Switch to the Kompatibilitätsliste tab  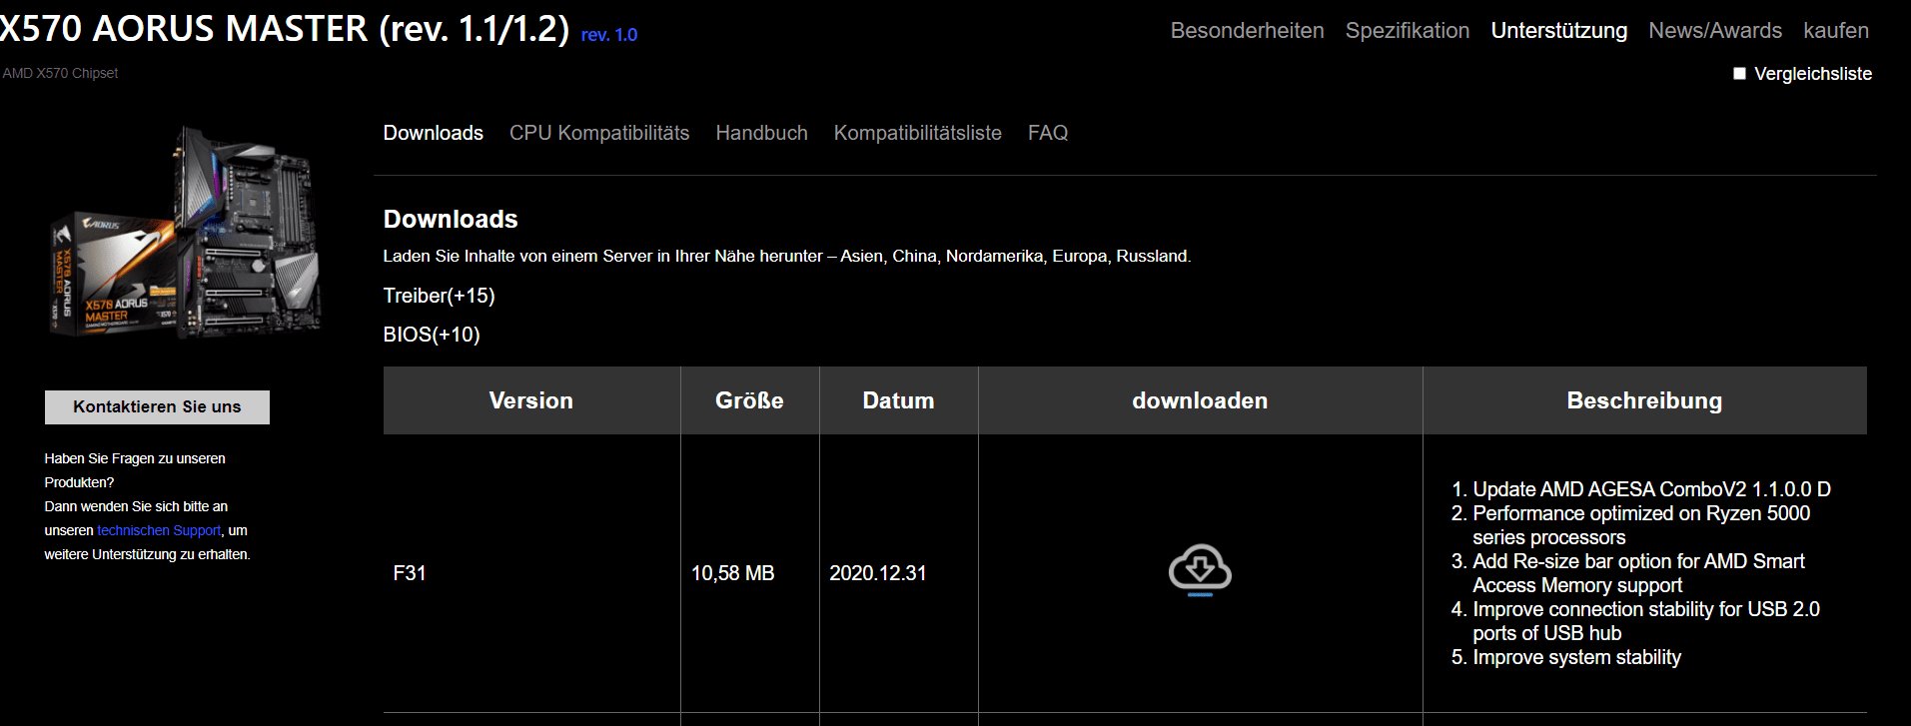[917, 133]
